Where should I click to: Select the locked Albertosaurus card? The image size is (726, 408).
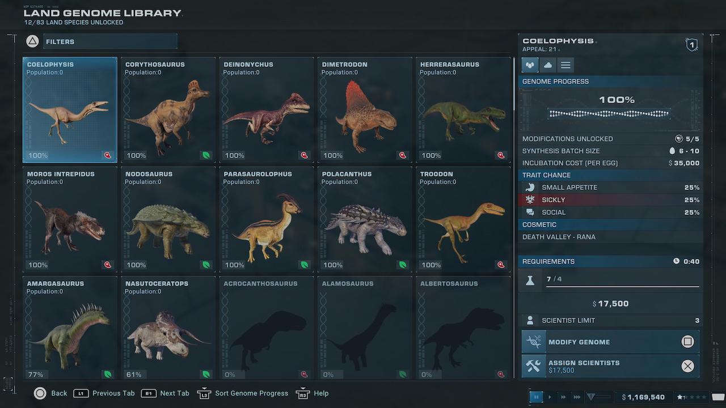(x=463, y=328)
